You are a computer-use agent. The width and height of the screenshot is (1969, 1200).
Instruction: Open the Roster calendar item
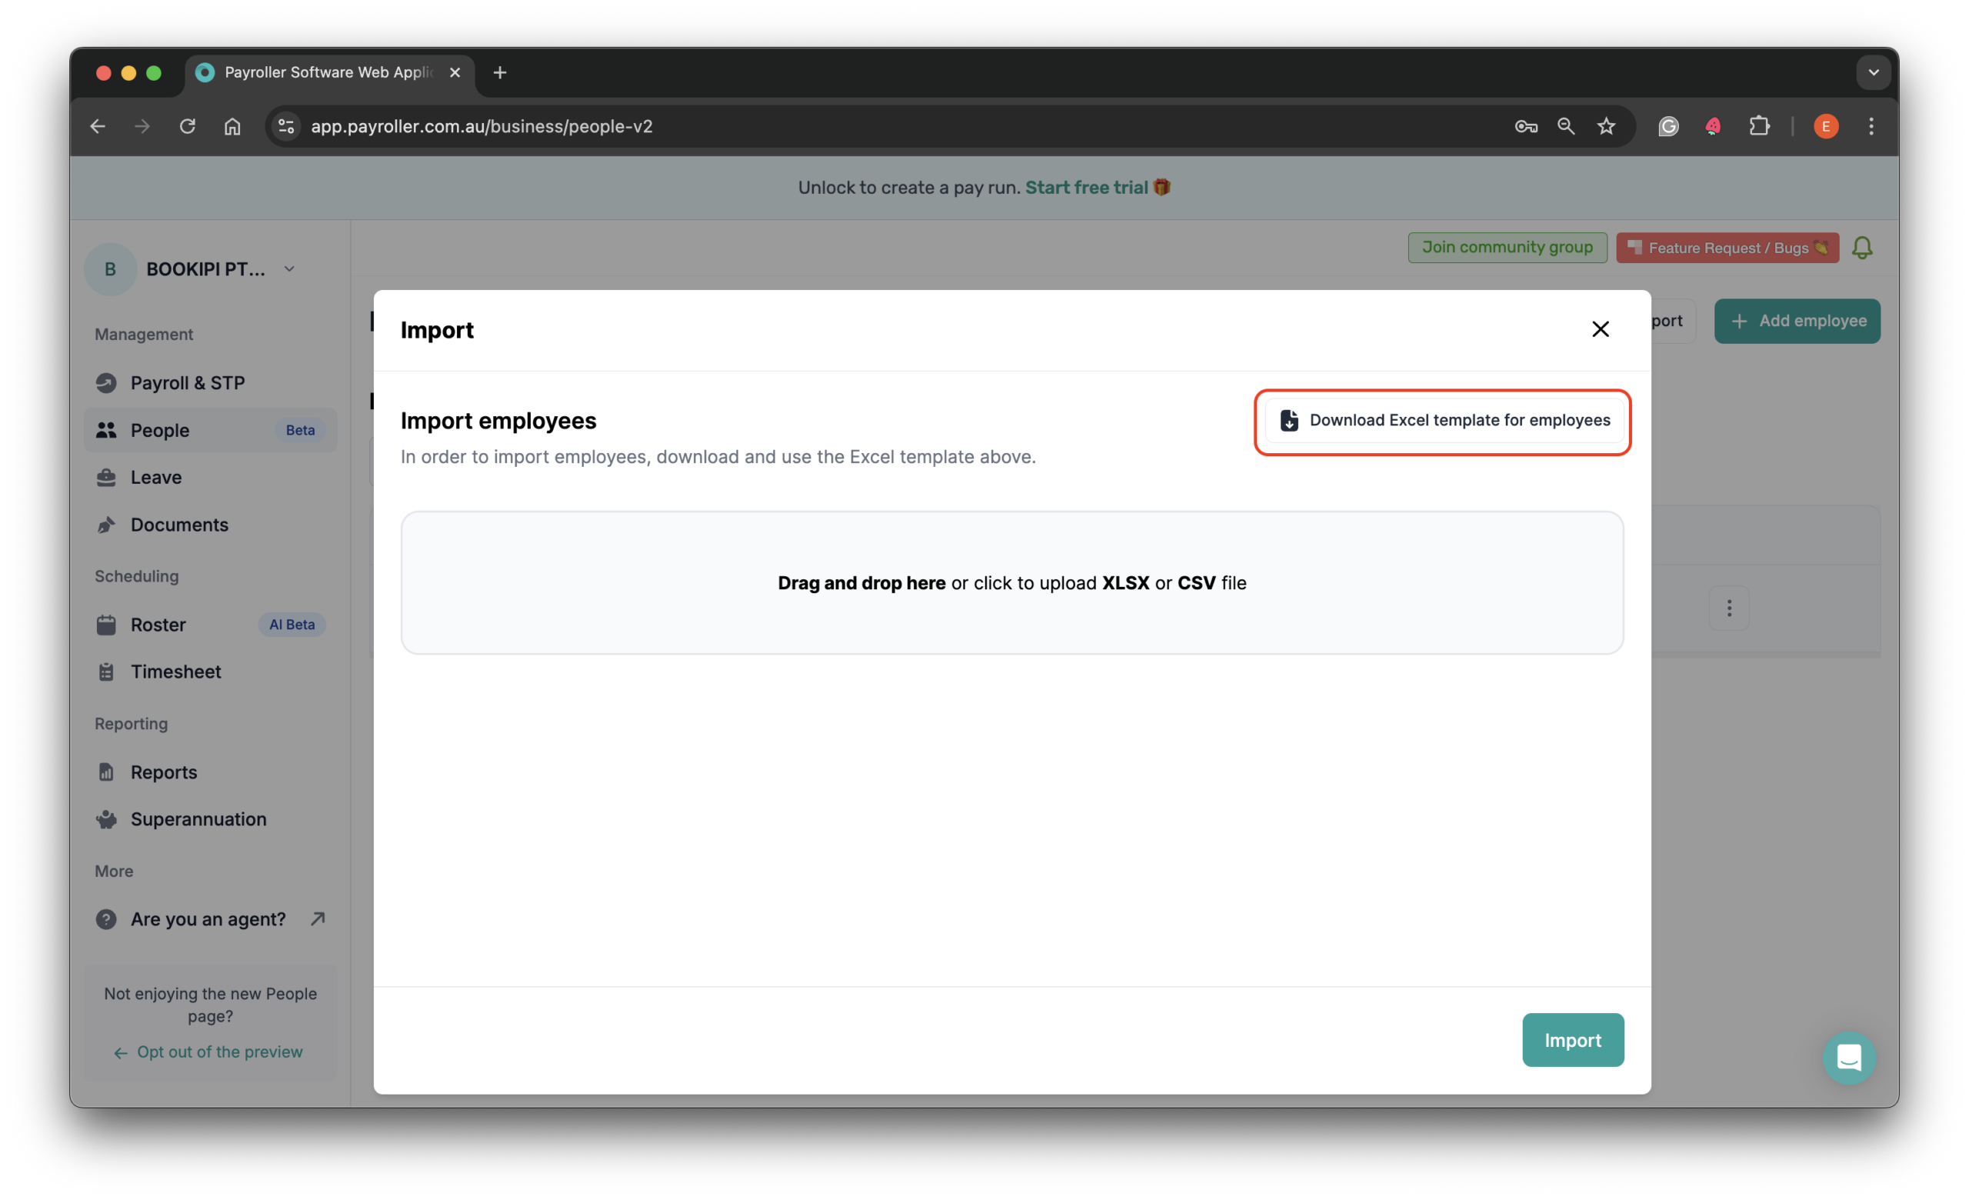tap(158, 625)
